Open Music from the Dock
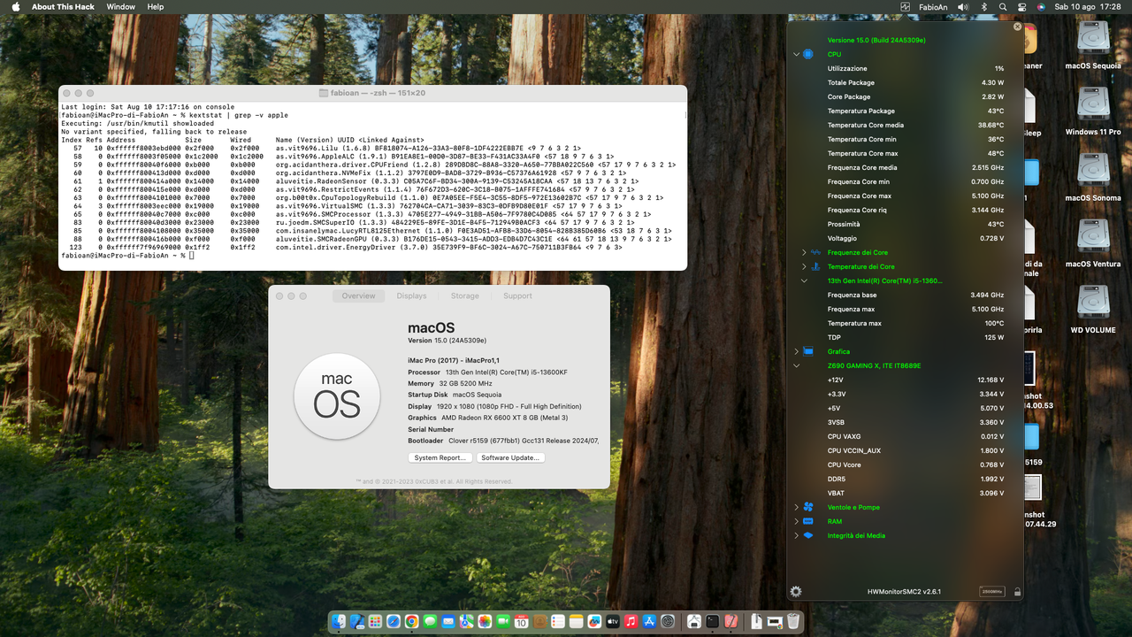Image resolution: width=1132 pixels, height=637 pixels. tap(631, 622)
